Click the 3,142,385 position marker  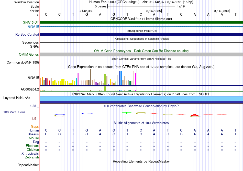click(154, 11)
